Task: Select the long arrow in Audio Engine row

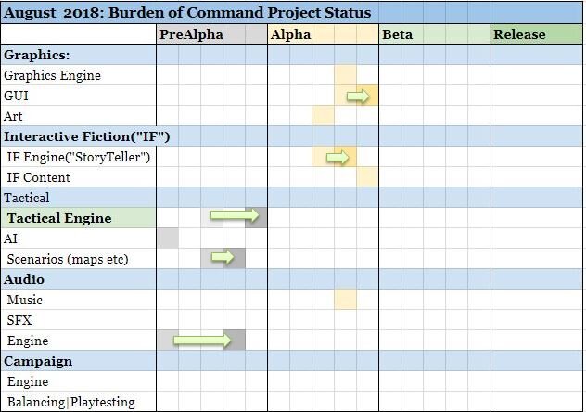Action: (202, 340)
